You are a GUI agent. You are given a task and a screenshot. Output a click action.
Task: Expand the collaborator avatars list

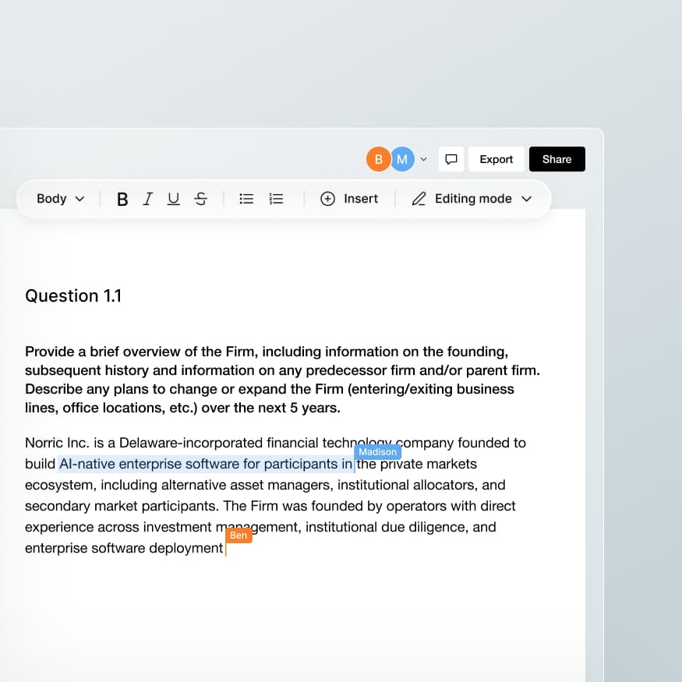coord(423,159)
